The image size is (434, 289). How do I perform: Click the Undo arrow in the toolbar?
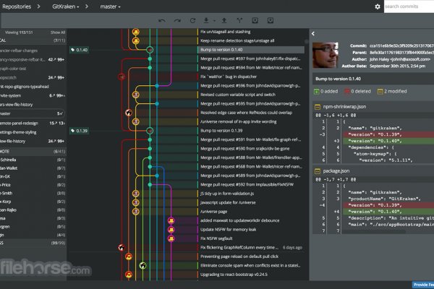point(161,20)
